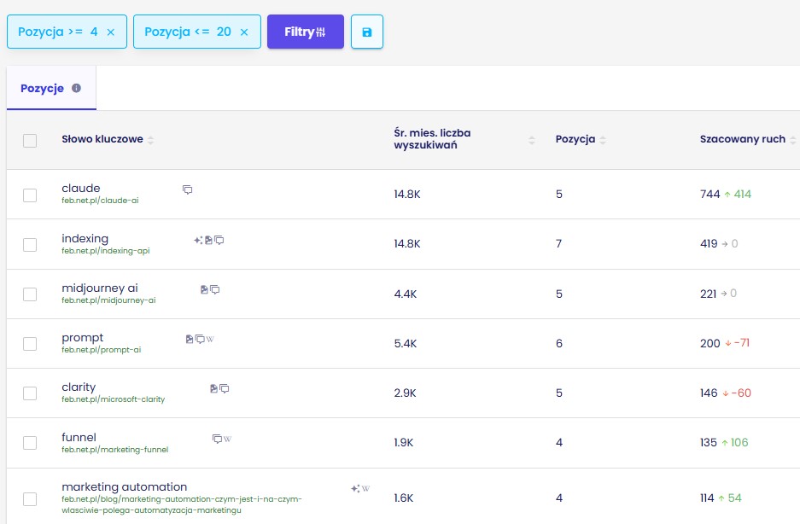Click estimated traffic 744 in claude row
The width and height of the screenshot is (800, 524).
pos(709,194)
